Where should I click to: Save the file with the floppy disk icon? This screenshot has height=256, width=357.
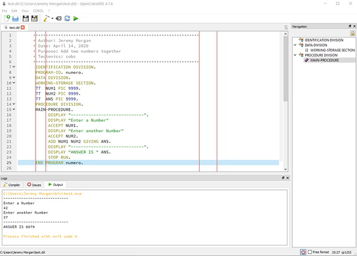[x=26, y=19]
